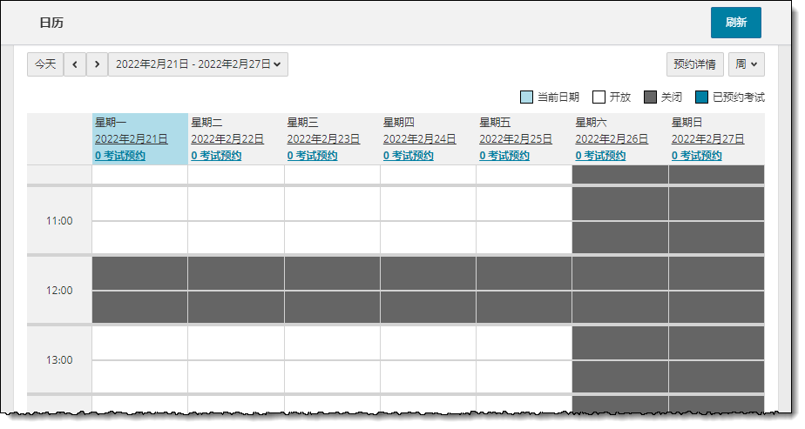Viewport: 805px width, 429px height.
Task: Expand the 周 view selector dropdown
Action: [746, 64]
